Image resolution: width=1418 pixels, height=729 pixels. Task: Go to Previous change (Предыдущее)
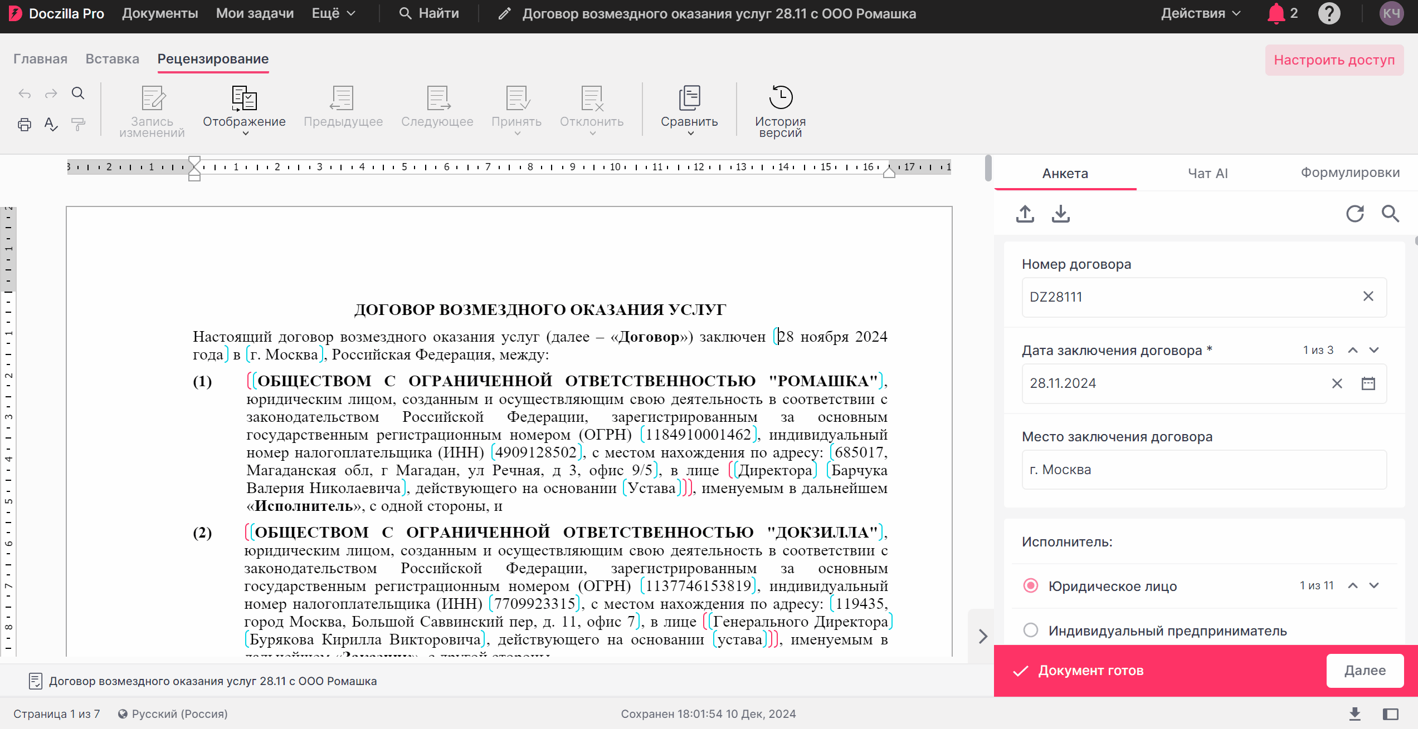tap(343, 107)
